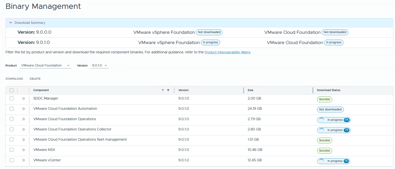Expand details for Operations Collector row

tap(23, 129)
